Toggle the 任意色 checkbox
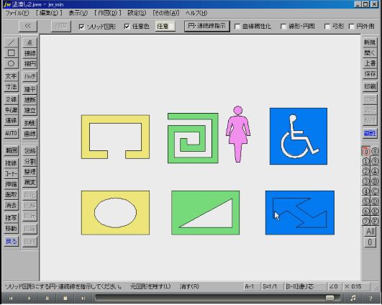382x305 pixels. (x=127, y=26)
